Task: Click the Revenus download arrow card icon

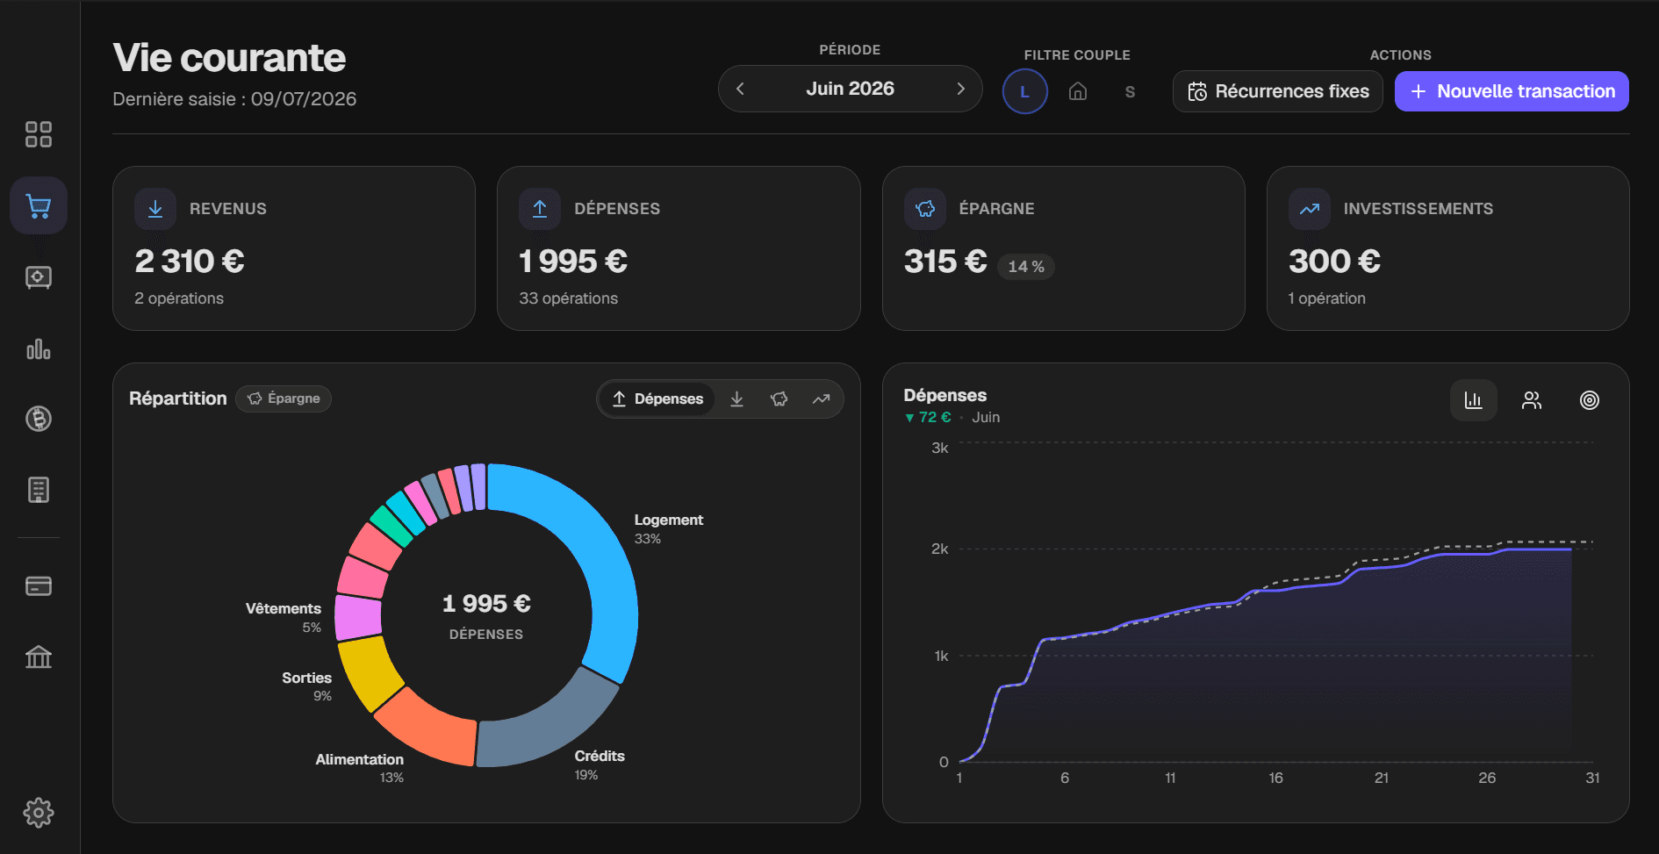Action: [x=155, y=209]
